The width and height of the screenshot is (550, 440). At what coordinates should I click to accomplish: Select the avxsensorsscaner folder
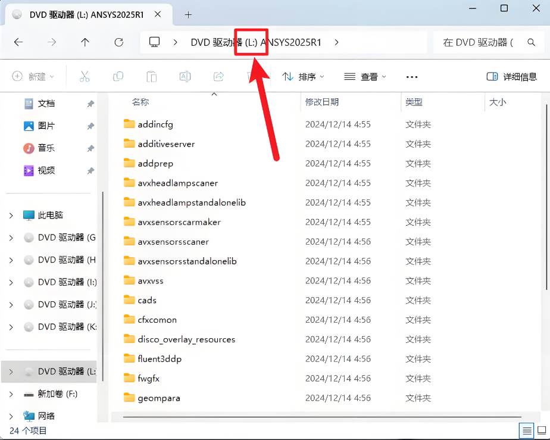click(x=173, y=242)
